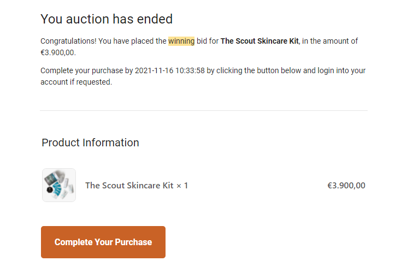Screen dimensions: 413x261
Task: Click the bold Scout Skincare Kit text
Action: point(259,41)
